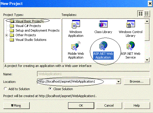Click the 'Class Library' template label
153x113 pixels.
point(103,32)
